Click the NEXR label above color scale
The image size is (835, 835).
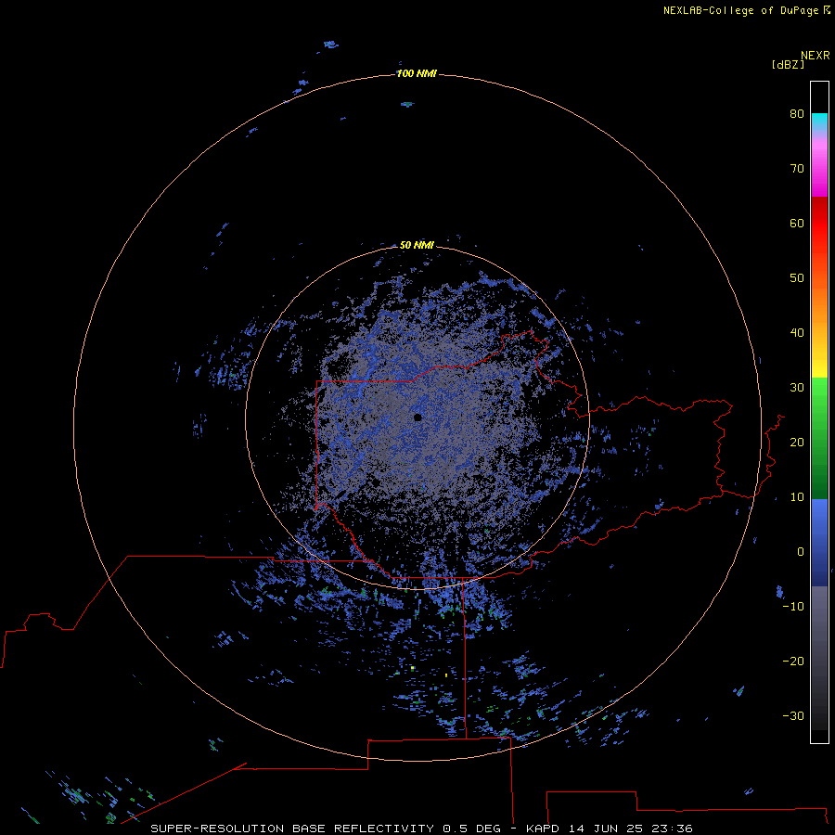point(815,56)
